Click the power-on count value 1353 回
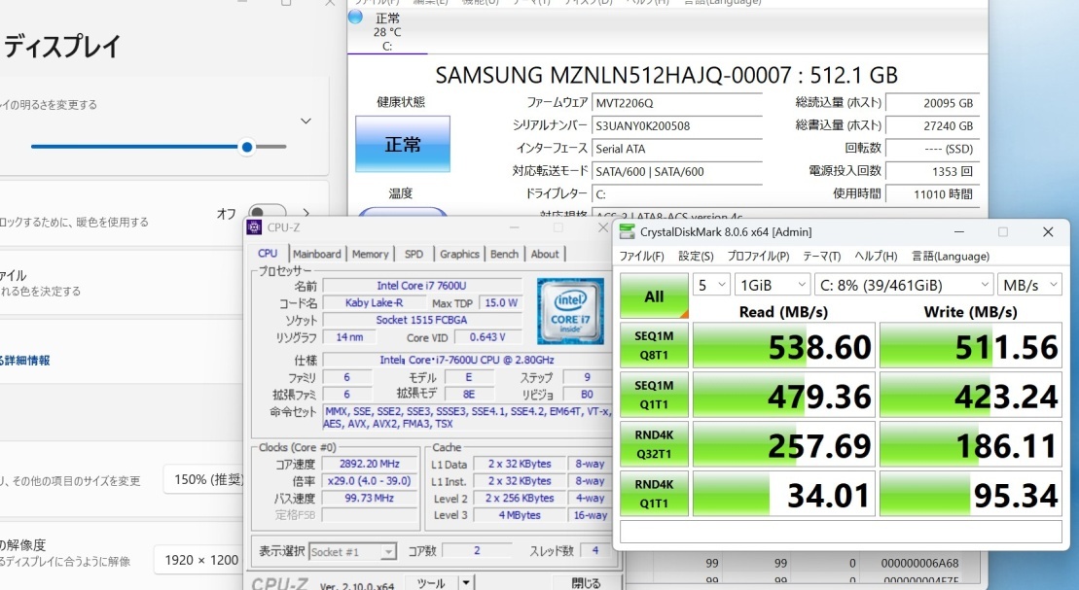Viewport: 1079px width, 590px height. [932, 171]
